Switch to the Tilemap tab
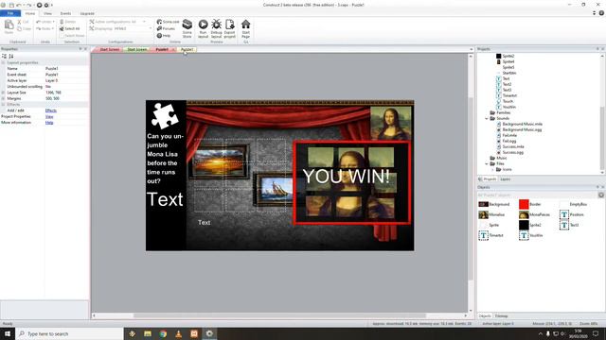 [x=501, y=316]
